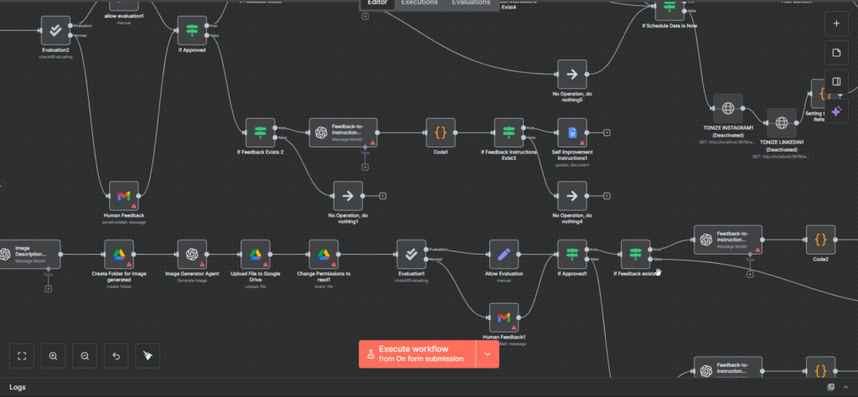The height and width of the screenshot is (397, 858).
Task: Open the Image Description message model node
Action: [30, 255]
